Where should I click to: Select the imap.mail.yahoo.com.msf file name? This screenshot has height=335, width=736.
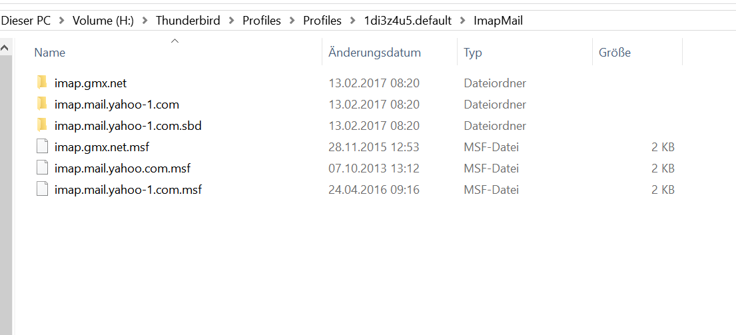tap(123, 168)
